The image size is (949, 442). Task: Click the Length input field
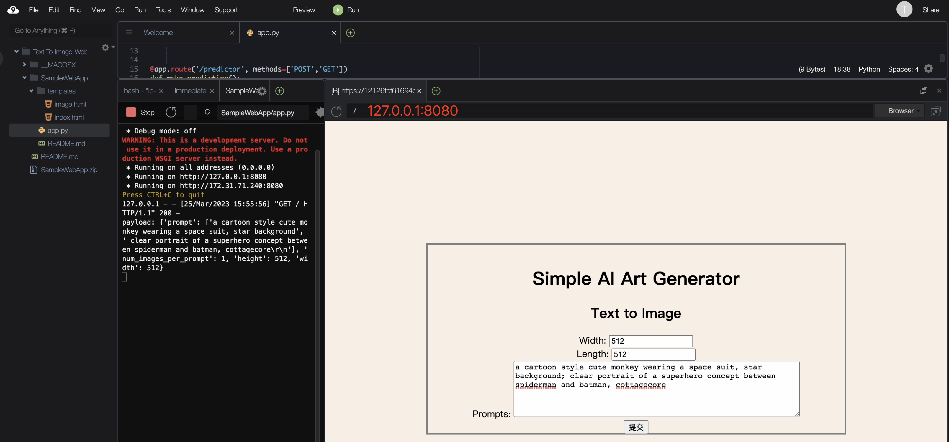(x=653, y=354)
